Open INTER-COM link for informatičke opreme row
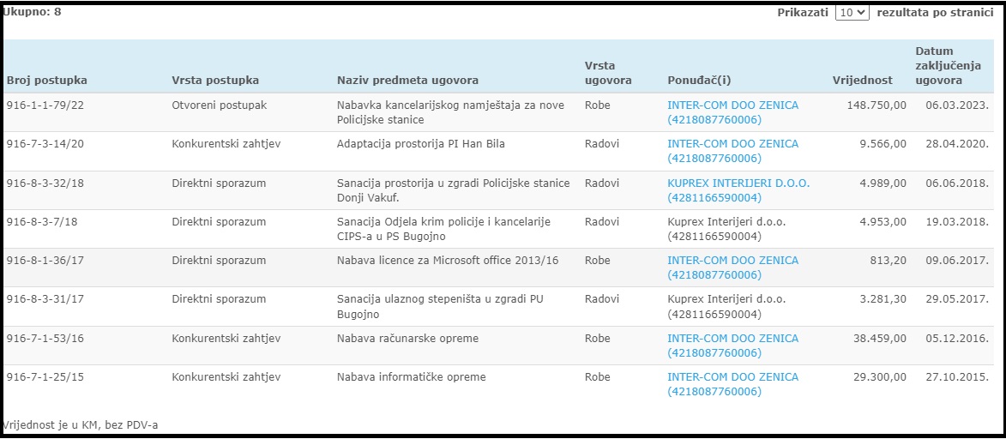 pyautogui.click(x=732, y=384)
